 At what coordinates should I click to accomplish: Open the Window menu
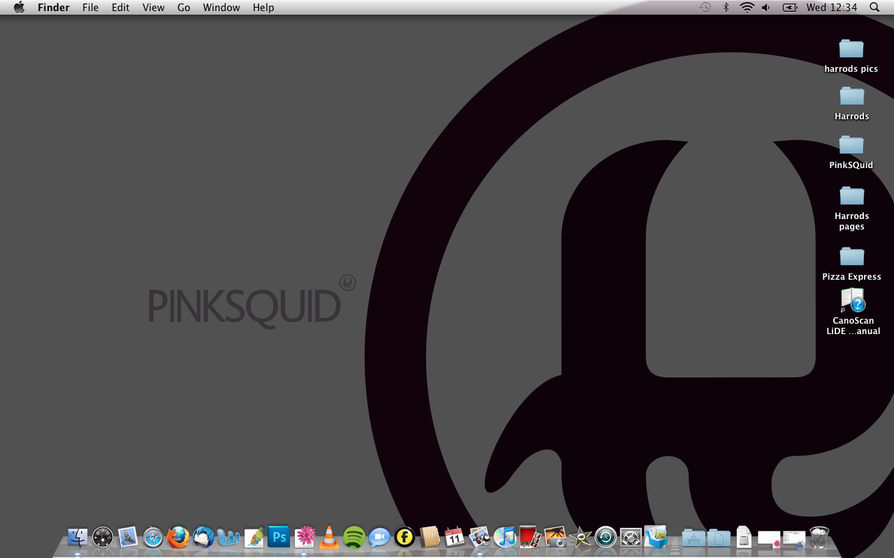tap(221, 7)
